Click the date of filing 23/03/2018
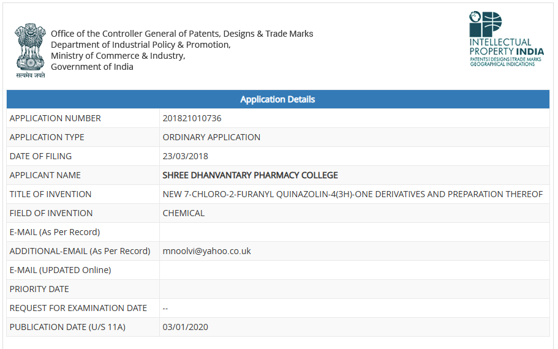The height and width of the screenshot is (349, 558). [185, 156]
